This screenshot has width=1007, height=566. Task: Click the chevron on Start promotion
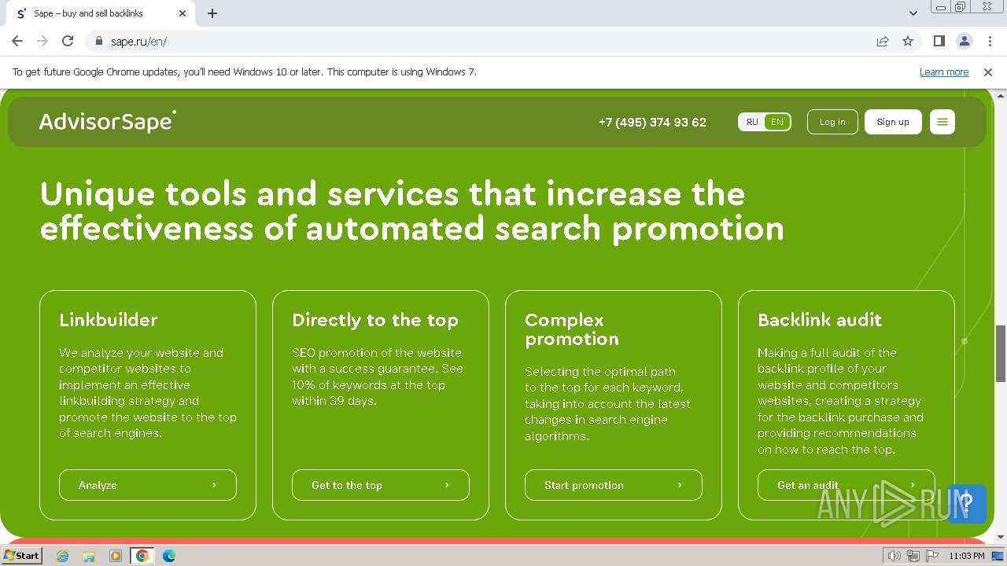[680, 485]
